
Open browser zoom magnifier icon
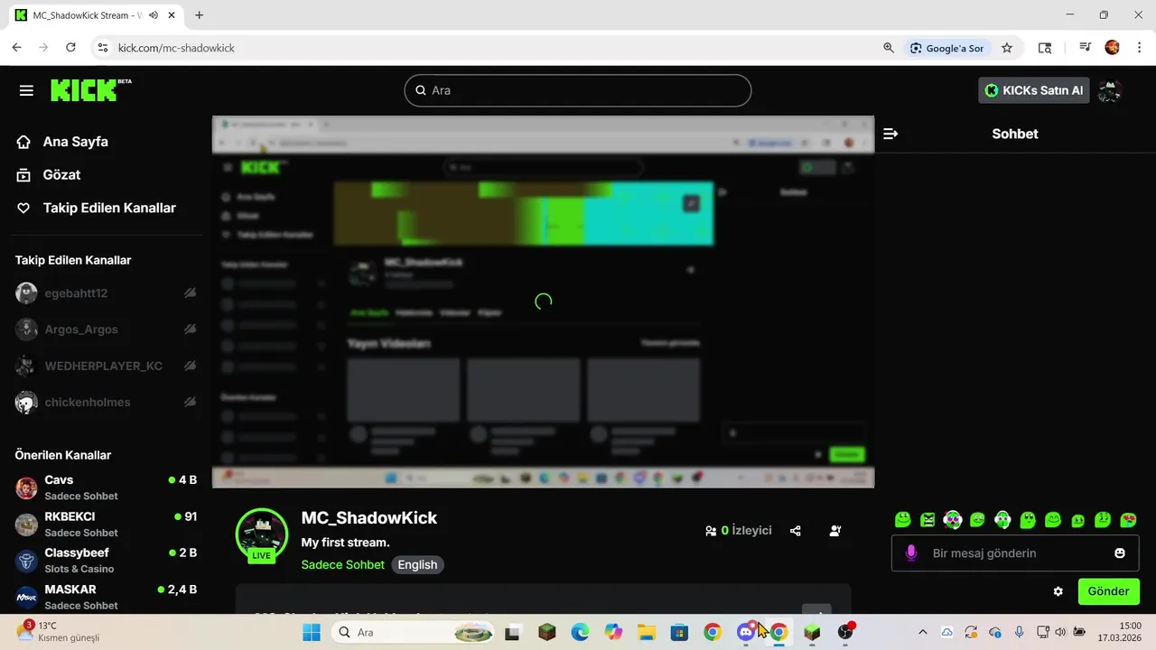tap(889, 48)
